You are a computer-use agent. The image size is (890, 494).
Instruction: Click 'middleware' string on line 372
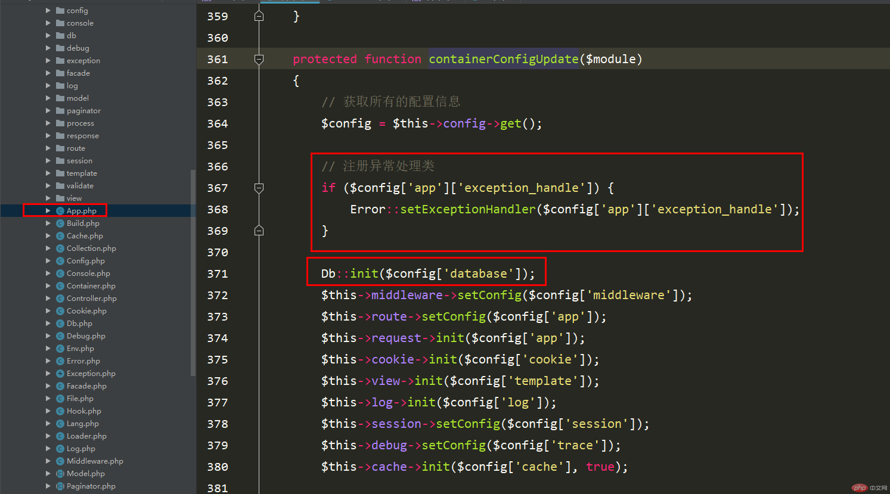click(x=629, y=295)
